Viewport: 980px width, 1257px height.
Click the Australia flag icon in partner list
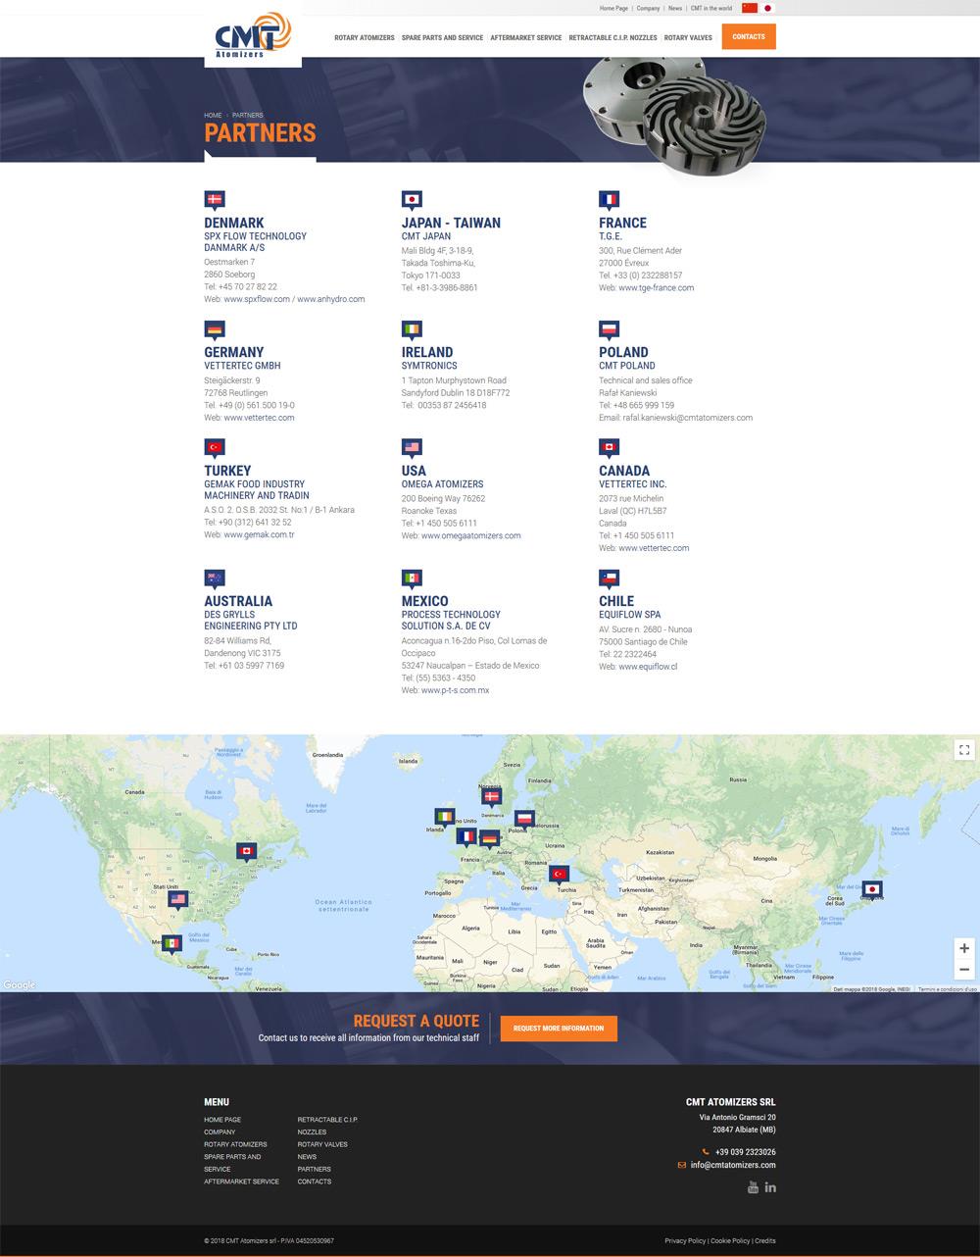[215, 578]
